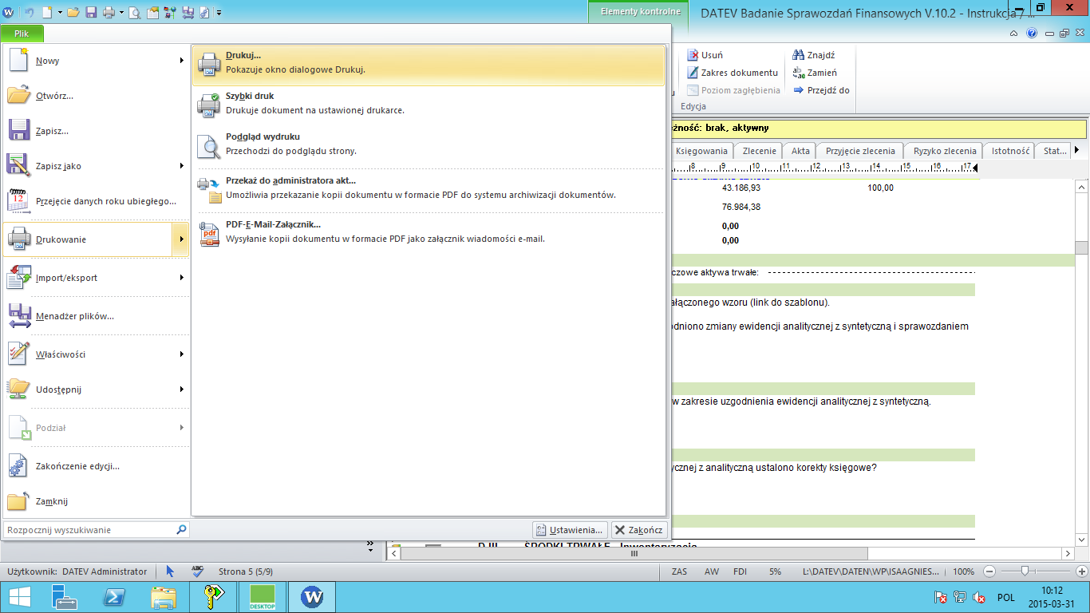The height and width of the screenshot is (613, 1090).
Task: Click the undo icon in quick access toolbar
Action: (x=30, y=12)
